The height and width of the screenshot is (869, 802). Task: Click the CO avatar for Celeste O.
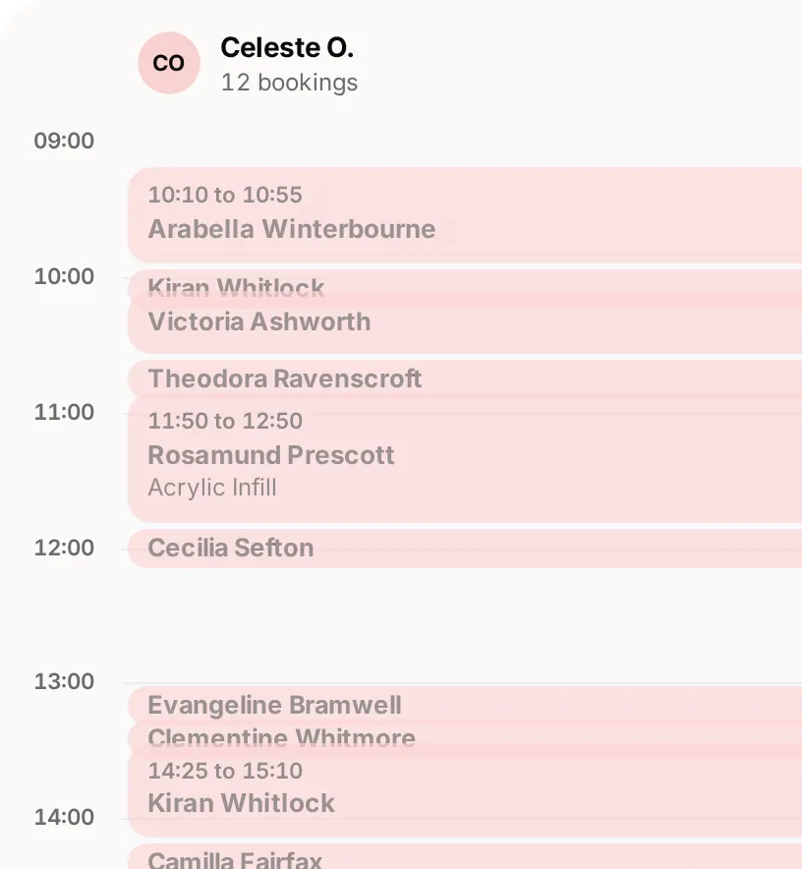(169, 63)
